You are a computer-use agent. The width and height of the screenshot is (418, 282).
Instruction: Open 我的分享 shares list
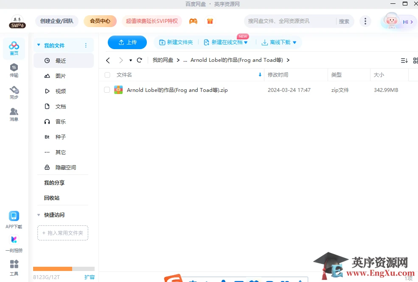(54, 183)
